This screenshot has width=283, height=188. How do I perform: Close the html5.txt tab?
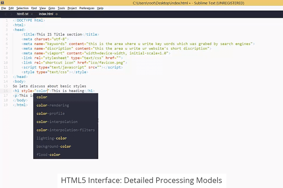pos(32,14)
